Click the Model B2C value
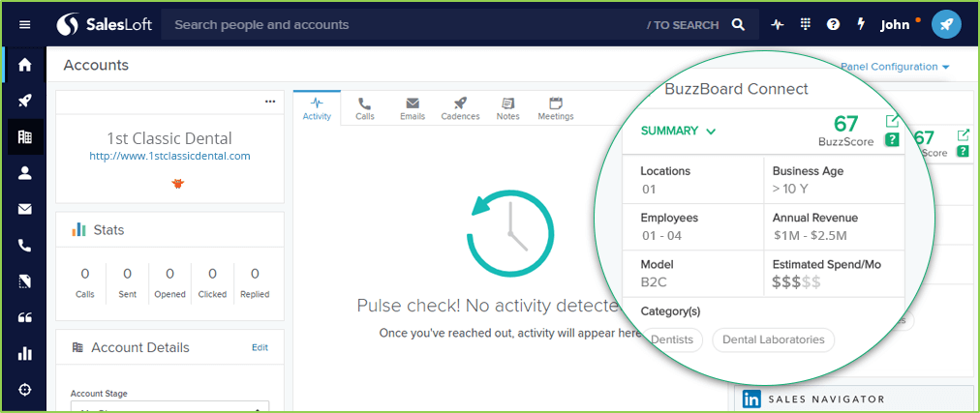Viewport: 980px width, 413px height. pyautogui.click(x=654, y=282)
